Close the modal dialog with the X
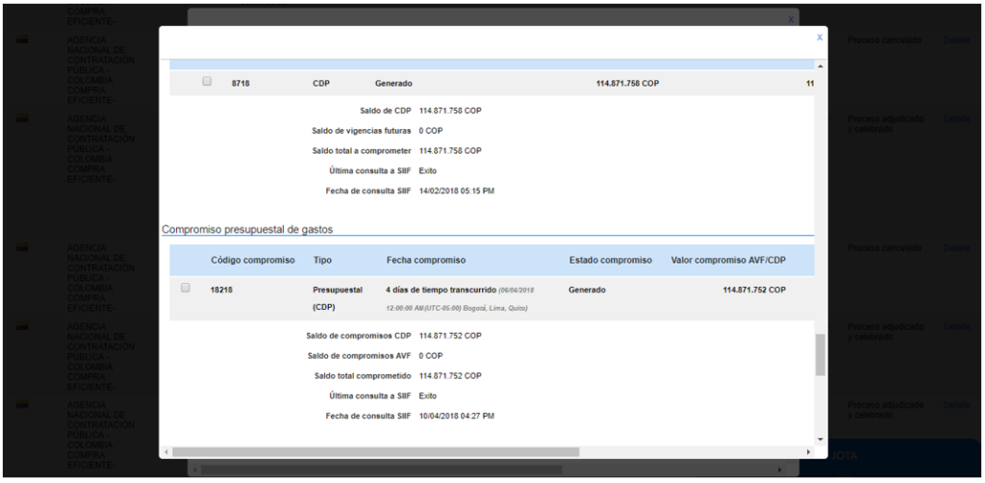 (819, 38)
